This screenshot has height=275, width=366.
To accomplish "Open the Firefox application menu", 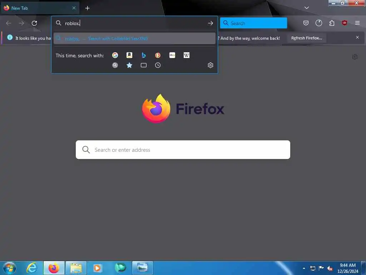I will tap(357, 23).
